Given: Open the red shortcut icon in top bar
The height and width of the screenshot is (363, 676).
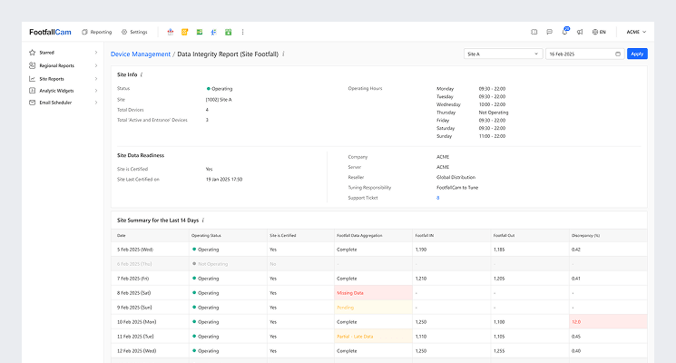Looking at the screenshot, I should (x=172, y=32).
